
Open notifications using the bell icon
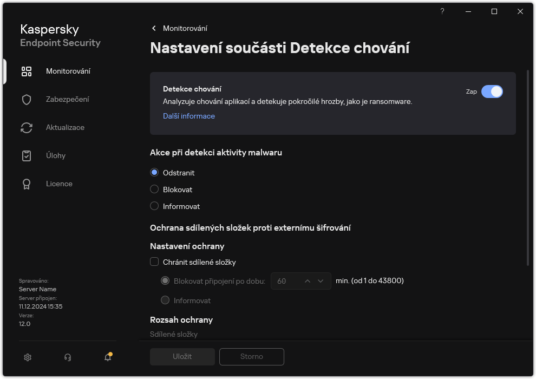tap(107, 358)
